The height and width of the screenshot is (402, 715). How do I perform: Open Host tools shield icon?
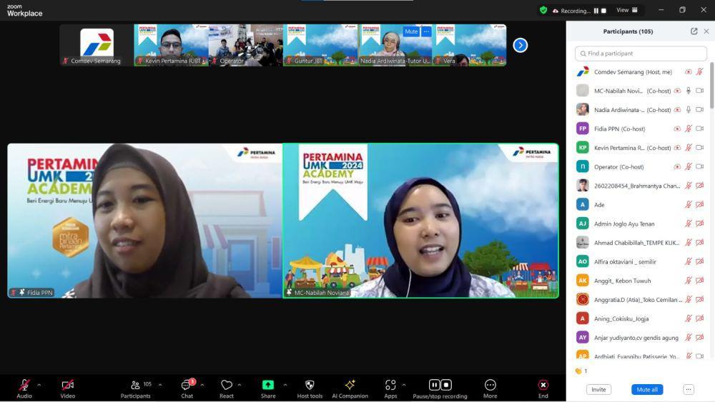tap(310, 385)
